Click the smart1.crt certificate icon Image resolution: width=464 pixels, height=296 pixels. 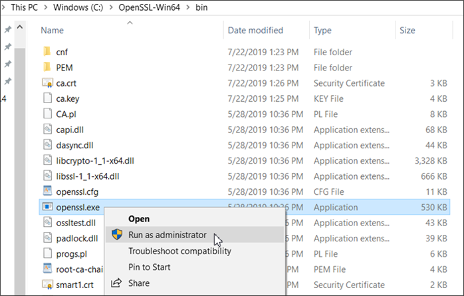point(47,285)
